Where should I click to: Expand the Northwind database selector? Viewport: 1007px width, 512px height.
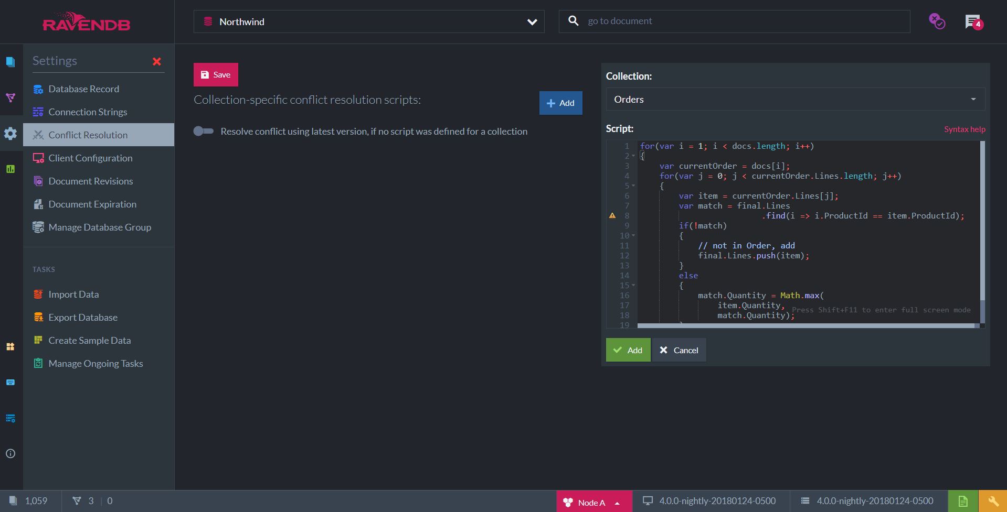369,22
